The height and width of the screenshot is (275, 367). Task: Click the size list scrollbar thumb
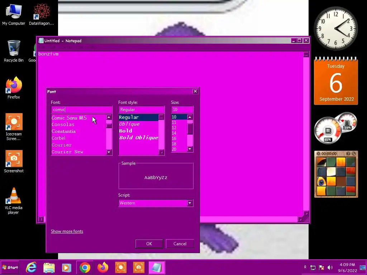(190, 129)
